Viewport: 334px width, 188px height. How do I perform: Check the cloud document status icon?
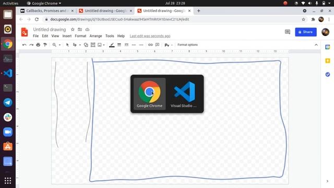87,29
